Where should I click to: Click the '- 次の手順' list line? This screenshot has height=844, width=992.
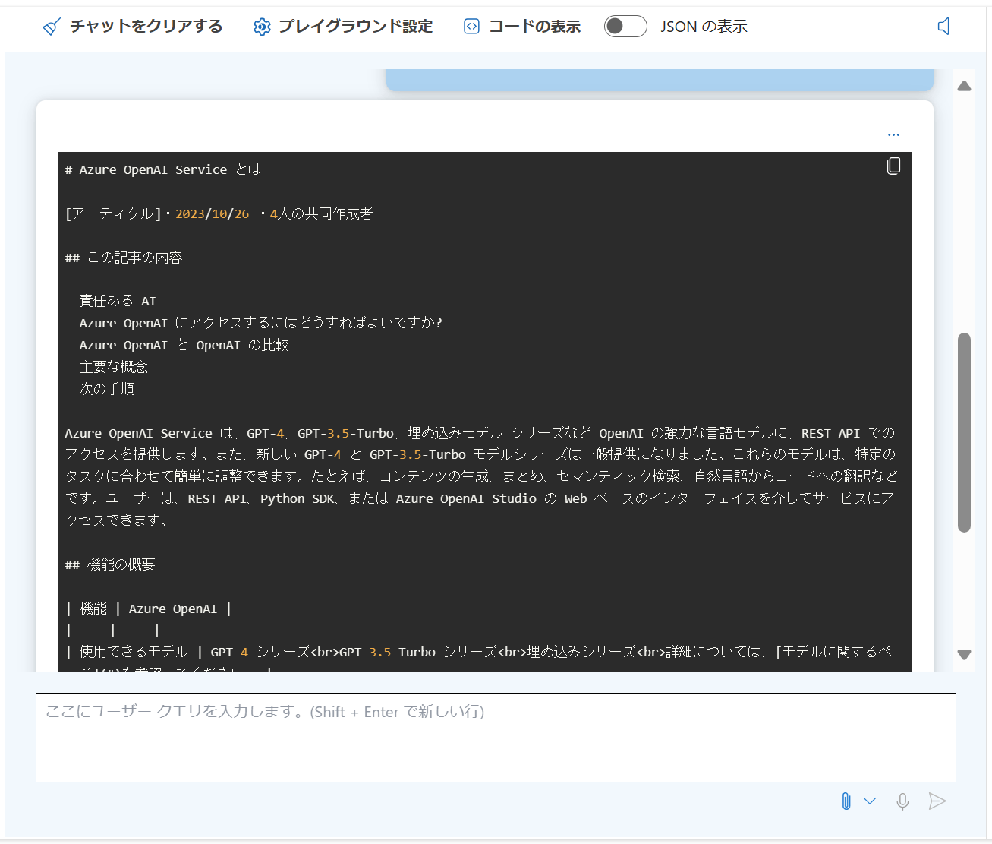pos(99,389)
